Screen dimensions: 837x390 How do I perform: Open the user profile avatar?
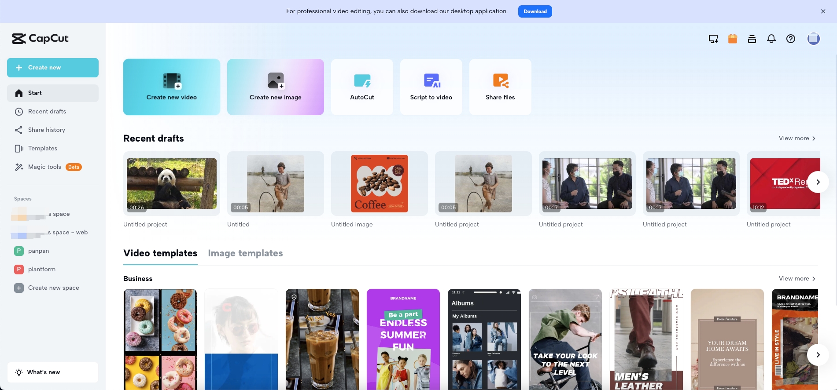[x=814, y=39]
